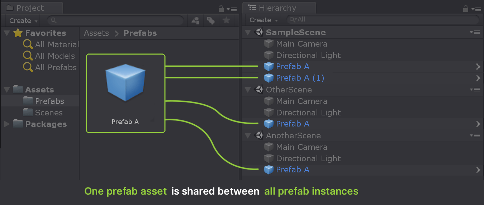Open SampleScene context menu icon
484x205 pixels.
point(475,32)
